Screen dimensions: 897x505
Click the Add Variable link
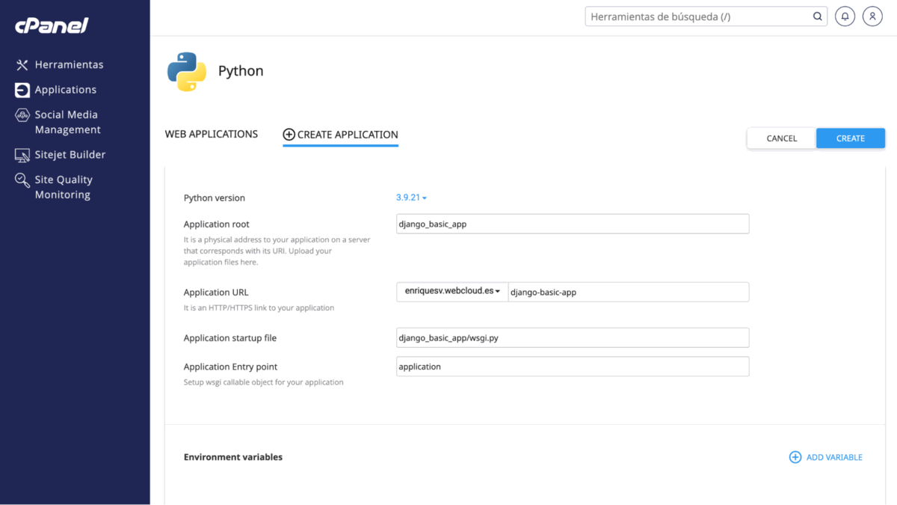tap(826, 457)
